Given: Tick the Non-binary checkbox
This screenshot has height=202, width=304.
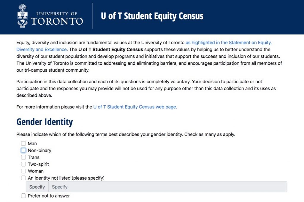Looking at the screenshot, I should tap(23, 151).
